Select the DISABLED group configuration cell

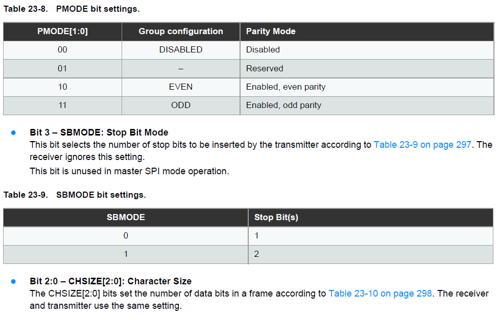click(181, 50)
